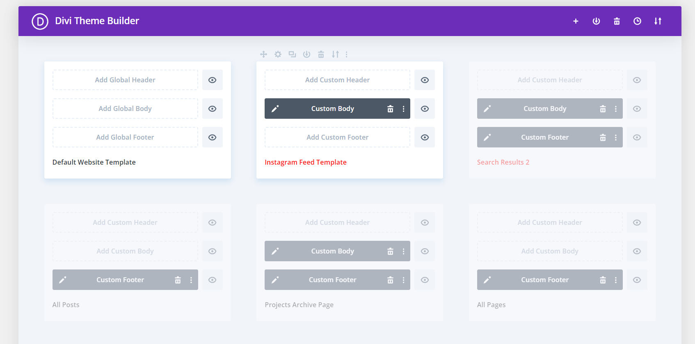Toggle visibility of Global Body

(x=212, y=109)
